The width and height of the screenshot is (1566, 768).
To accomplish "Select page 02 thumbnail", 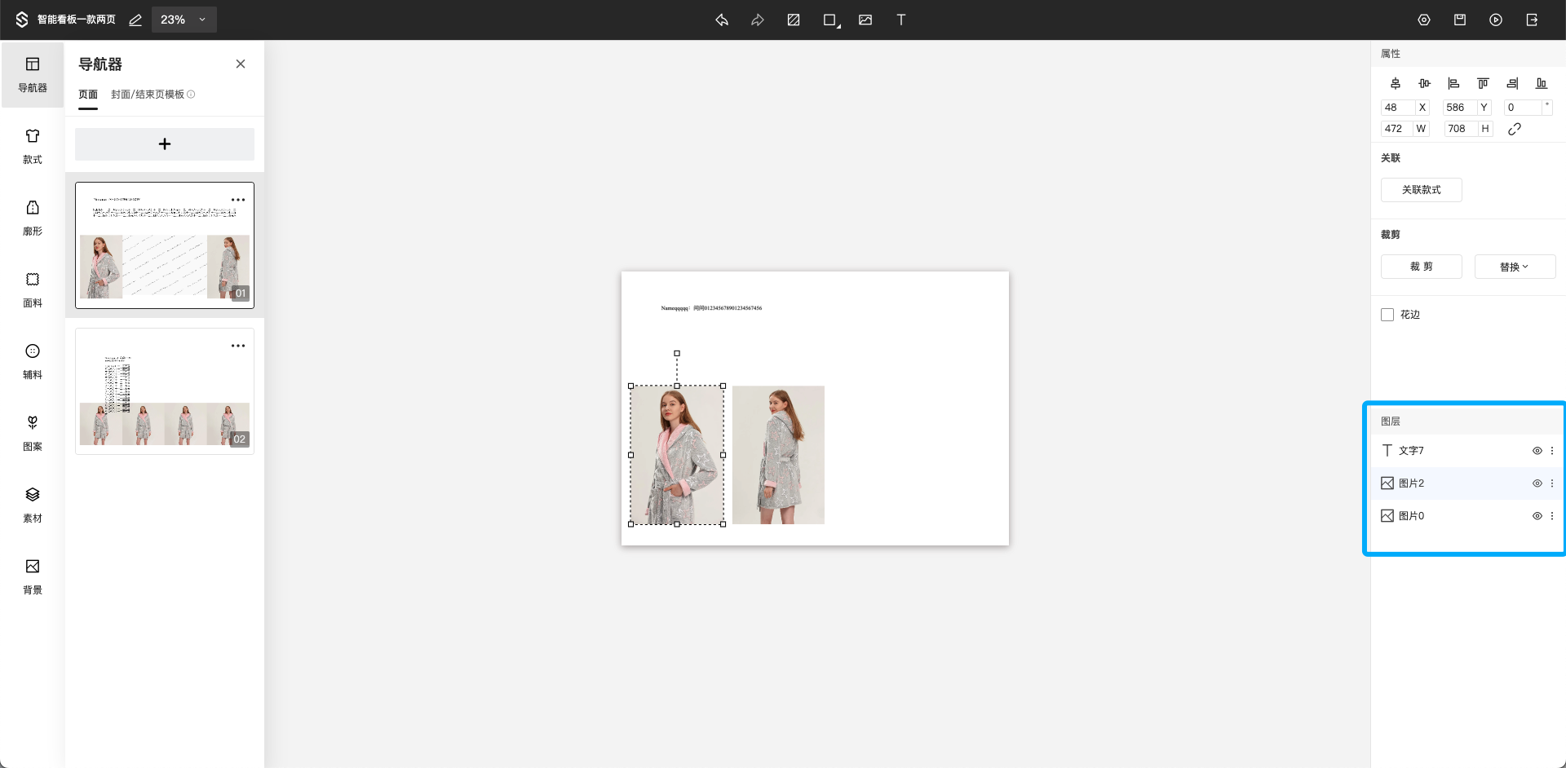I will (x=165, y=391).
